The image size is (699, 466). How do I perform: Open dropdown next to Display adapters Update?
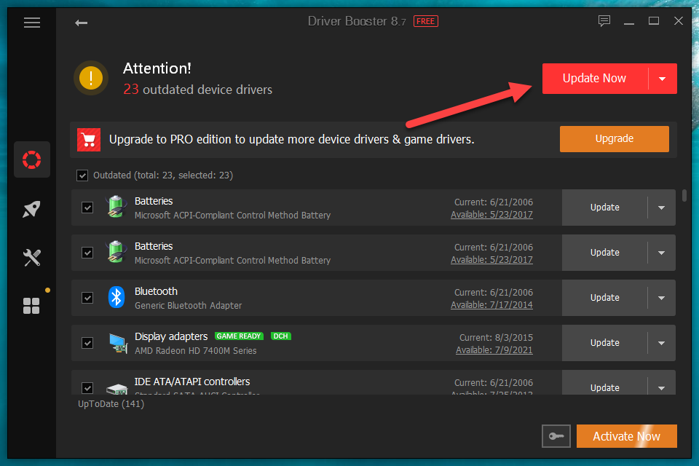pos(661,343)
